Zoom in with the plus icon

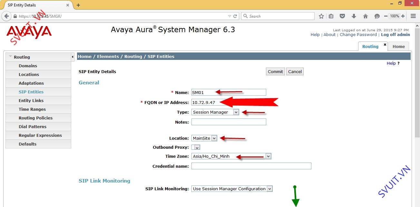[403, 16]
